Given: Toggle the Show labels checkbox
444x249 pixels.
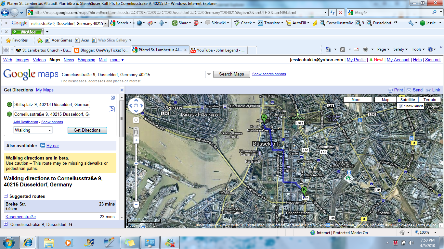Looking at the screenshot, I should [401, 106].
